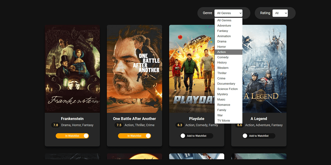Click the 7.5 rating badge
331x165 pixels.
pyautogui.click(x=119, y=125)
